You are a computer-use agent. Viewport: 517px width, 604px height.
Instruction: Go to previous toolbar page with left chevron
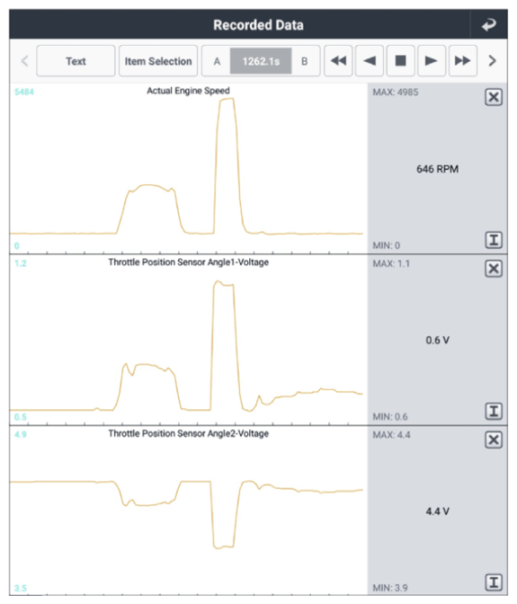[x=24, y=61]
